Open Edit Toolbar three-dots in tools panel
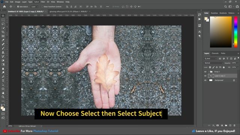This screenshot has height=135, width=240. click(x=3, y=101)
